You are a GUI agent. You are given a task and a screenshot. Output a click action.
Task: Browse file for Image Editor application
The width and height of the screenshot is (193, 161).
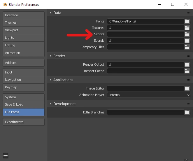pos(187,88)
